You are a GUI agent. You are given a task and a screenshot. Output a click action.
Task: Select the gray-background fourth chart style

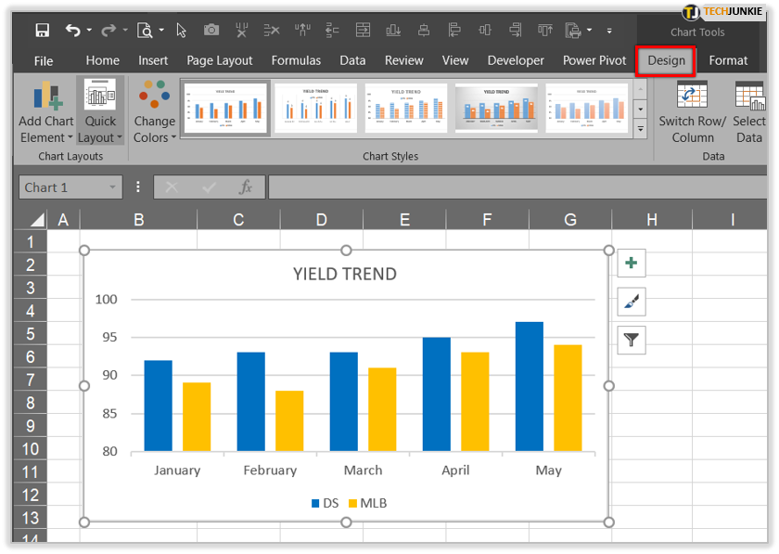pos(496,108)
